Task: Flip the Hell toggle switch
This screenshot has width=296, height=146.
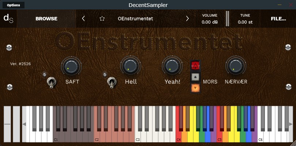Action: click(111, 83)
